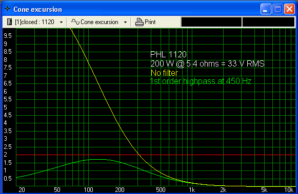Click the PHL 1120 title text in graph
This screenshot has height=194, width=298.
point(168,54)
